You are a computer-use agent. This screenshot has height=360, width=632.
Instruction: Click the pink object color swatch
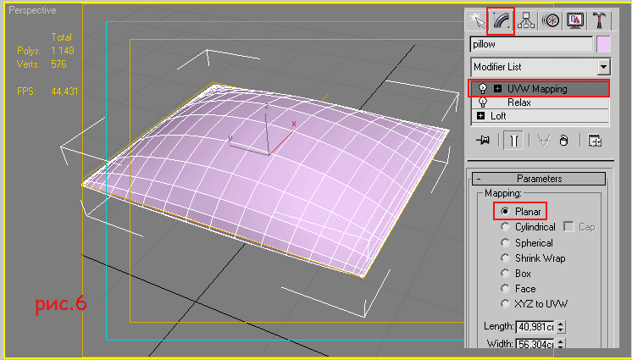pos(603,44)
